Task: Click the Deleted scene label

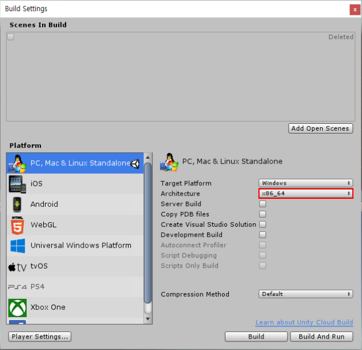Action: tap(341, 37)
